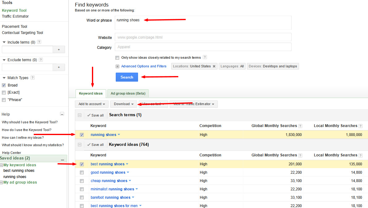Click help icon next to closely related option
The width and height of the screenshot is (368, 208).
205,57
